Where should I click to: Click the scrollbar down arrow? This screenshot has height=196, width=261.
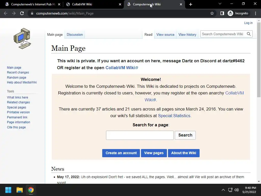pyautogui.click(x=259, y=181)
